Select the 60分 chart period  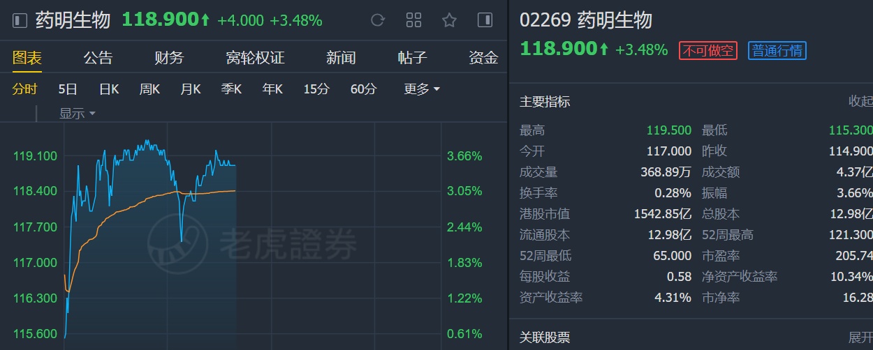tap(363, 89)
